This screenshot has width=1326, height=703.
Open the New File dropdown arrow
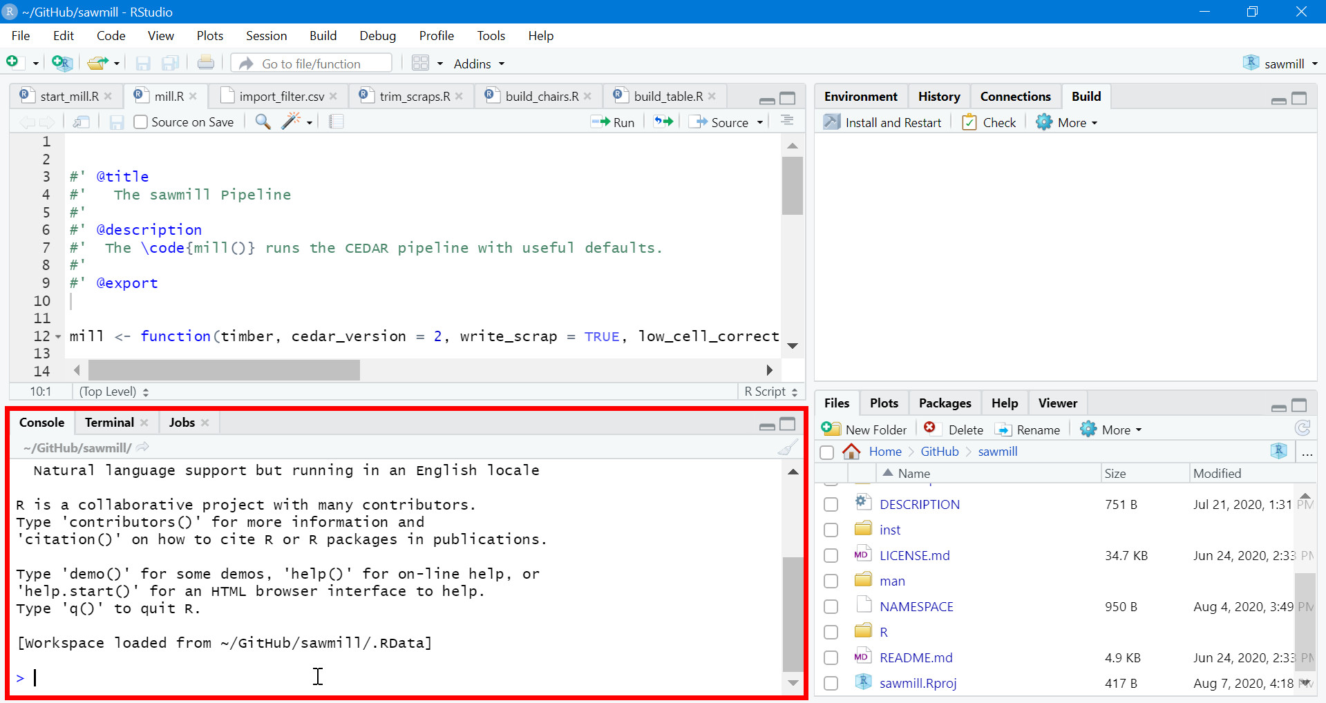36,64
